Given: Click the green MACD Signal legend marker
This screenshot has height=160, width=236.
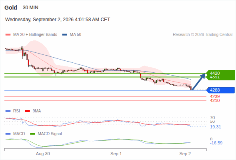Looking at the screenshot, I should click(x=32, y=134).
